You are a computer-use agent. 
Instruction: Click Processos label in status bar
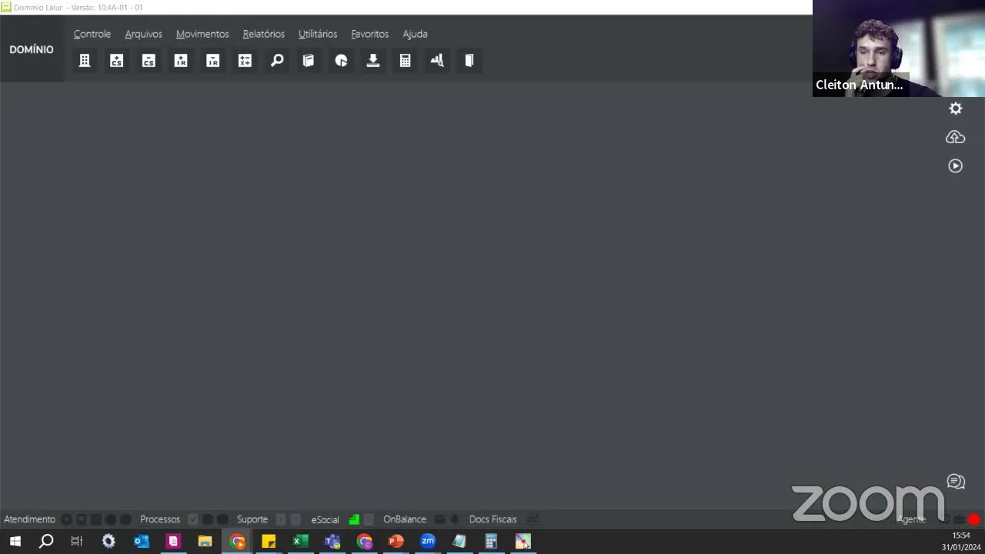pos(160,519)
